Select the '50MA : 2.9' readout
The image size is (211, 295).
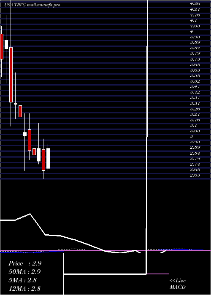click(24, 272)
